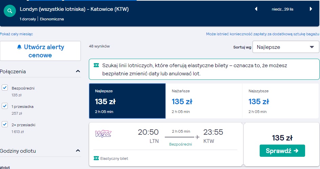Uncheck the Bezpośredni checkbox

click(5, 88)
